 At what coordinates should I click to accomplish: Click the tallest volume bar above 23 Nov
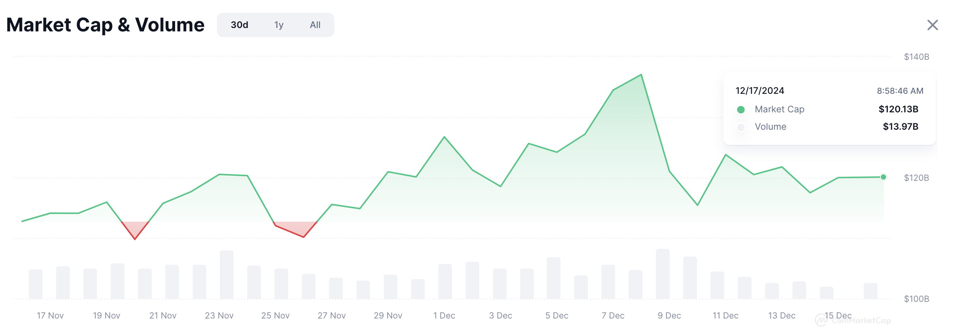(226, 274)
